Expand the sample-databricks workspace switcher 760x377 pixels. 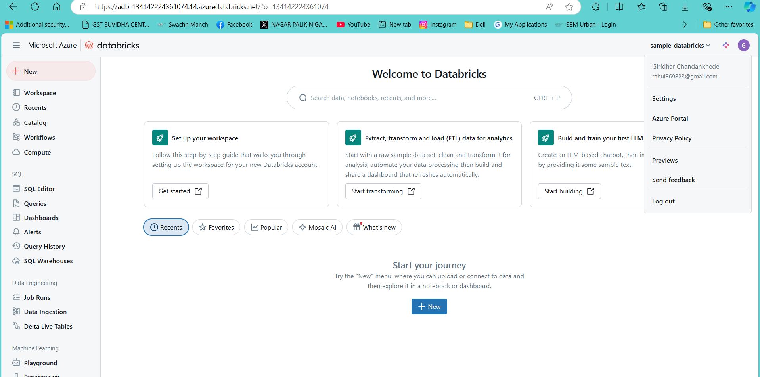pos(680,45)
